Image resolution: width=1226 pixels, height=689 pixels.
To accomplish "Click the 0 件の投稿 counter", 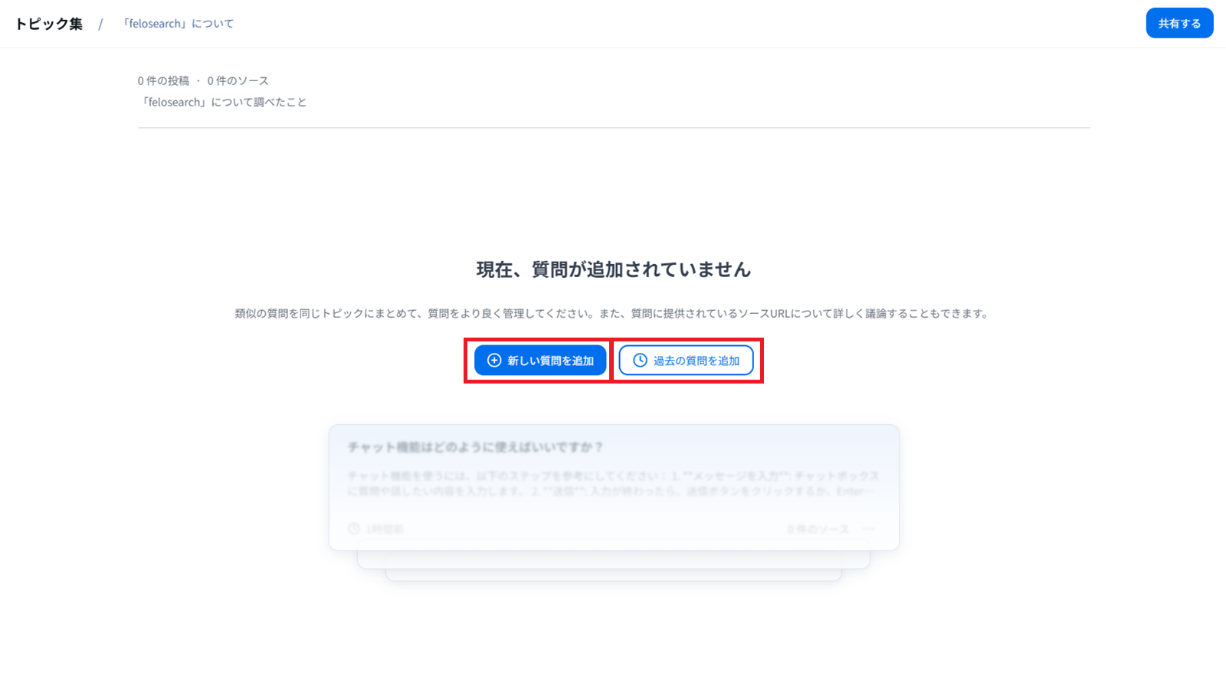I will tap(166, 80).
